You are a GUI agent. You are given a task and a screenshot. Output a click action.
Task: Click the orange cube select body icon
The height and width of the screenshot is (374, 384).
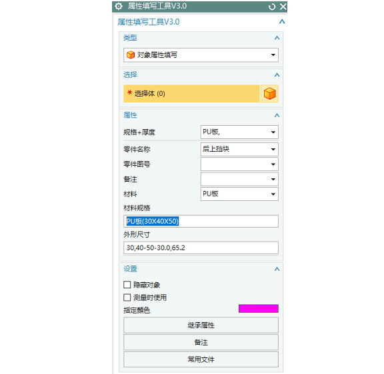[x=269, y=94]
